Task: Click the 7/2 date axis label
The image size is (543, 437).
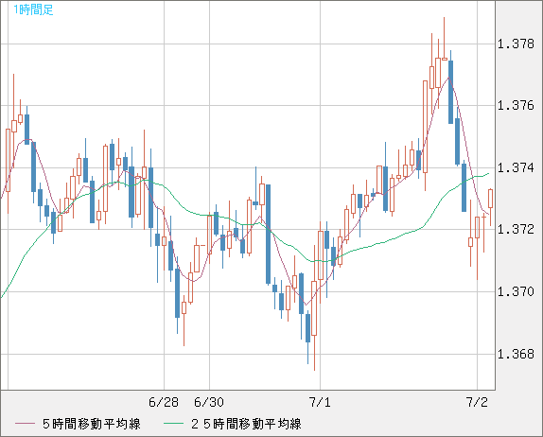Action: pyautogui.click(x=477, y=402)
